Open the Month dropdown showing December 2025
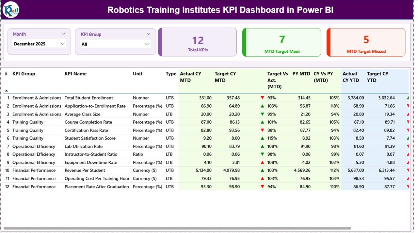The height and width of the screenshot is (233, 418). (x=39, y=44)
